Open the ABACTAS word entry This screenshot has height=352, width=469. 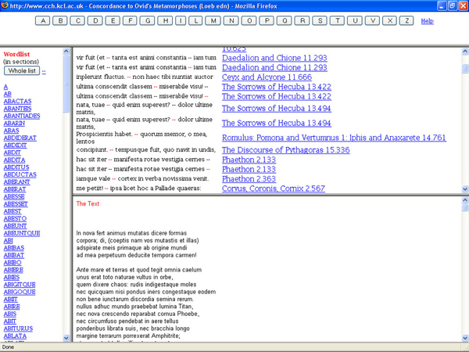coord(17,101)
